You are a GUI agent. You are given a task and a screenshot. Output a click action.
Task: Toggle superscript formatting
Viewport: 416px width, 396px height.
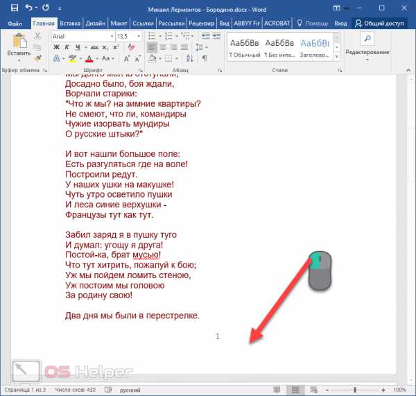coord(116,47)
